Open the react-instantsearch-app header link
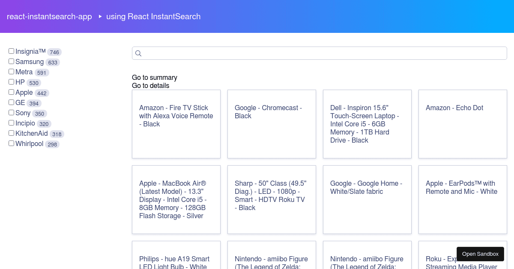Viewport: 514px width, 269px height. (x=49, y=17)
